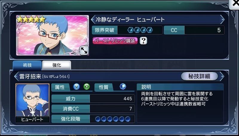Go to previous card with left title arrow
The height and width of the screenshot is (136, 239).
(93, 19)
